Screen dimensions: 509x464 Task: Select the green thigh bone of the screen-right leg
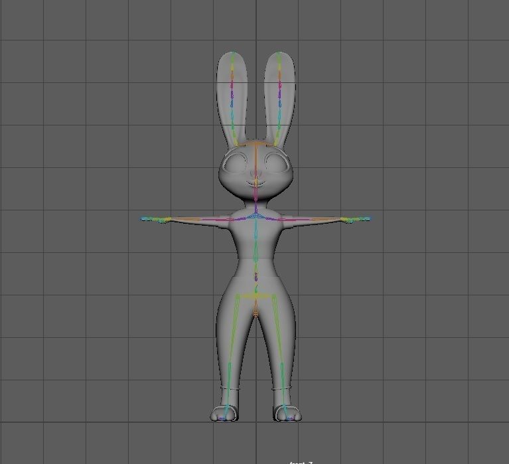coord(278,329)
